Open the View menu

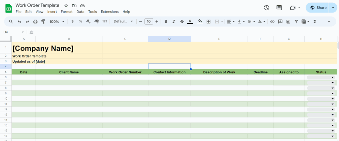click(x=40, y=12)
